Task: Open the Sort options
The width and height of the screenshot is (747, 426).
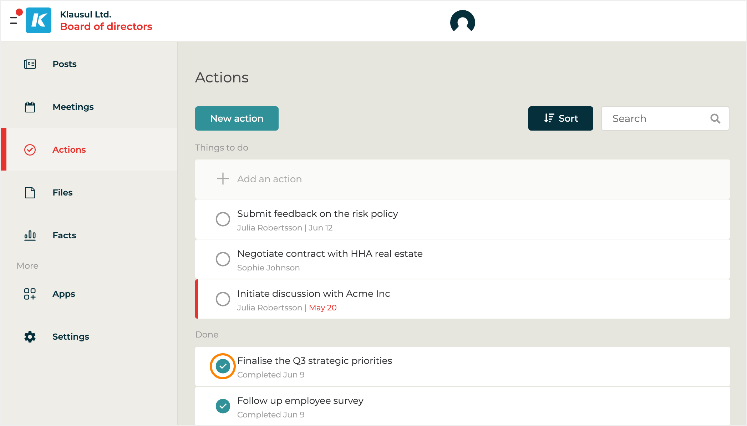Action: pos(560,118)
